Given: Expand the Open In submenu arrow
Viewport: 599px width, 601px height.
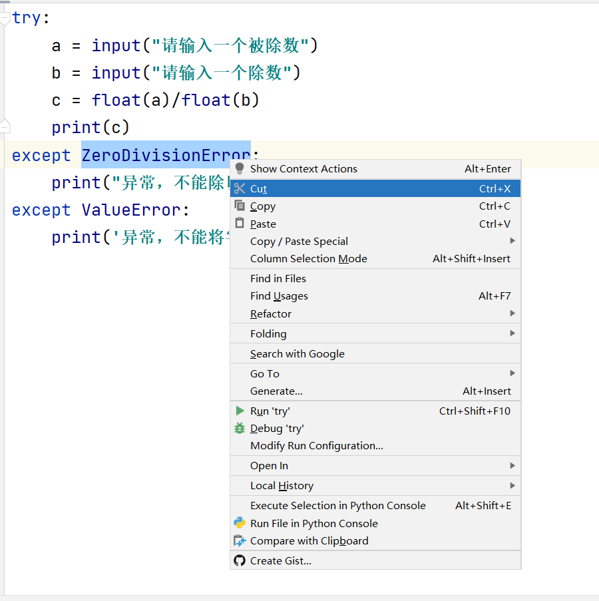Looking at the screenshot, I should [x=512, y=465].
